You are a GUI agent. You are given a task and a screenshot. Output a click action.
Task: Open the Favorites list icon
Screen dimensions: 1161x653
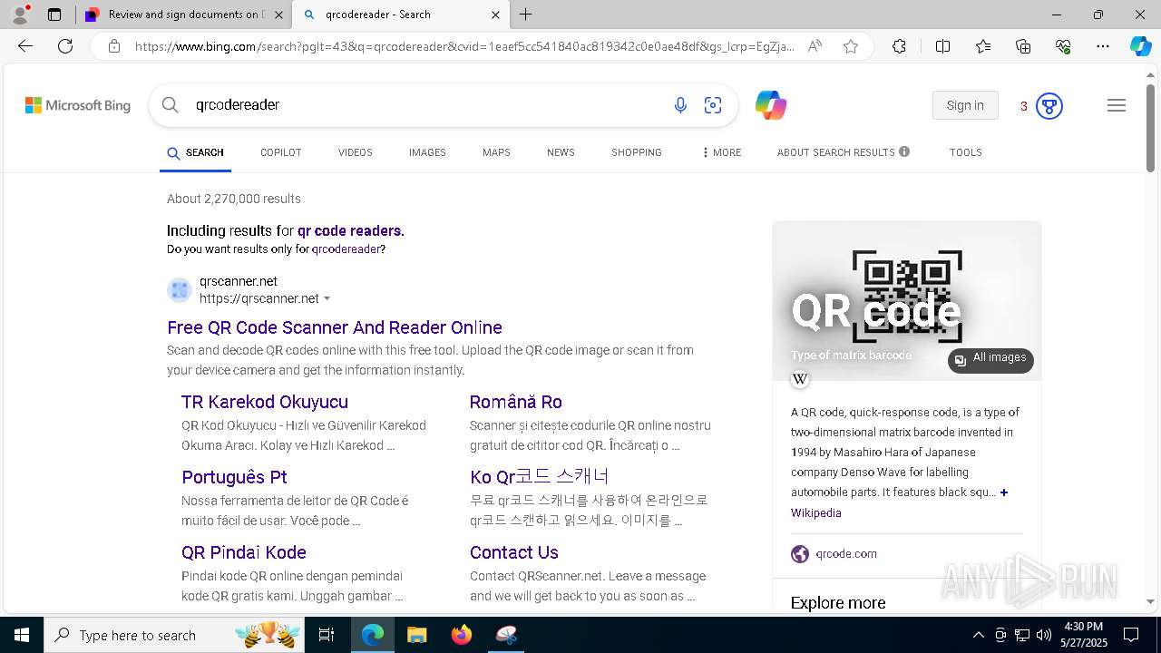click(x=983, y=46)
